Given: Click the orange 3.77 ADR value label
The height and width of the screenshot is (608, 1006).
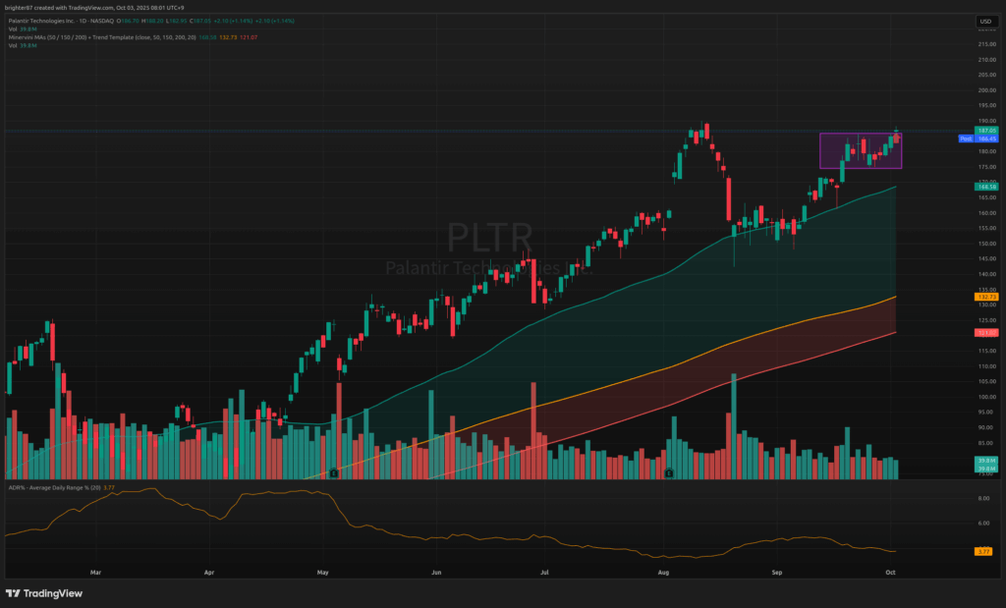Looking at the screenshot, I should click(x=984, y=551).
